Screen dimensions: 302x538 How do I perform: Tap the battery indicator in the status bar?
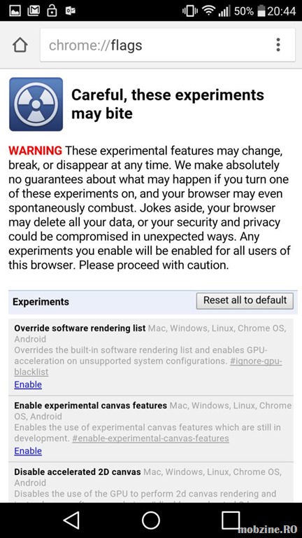[261, 11]
